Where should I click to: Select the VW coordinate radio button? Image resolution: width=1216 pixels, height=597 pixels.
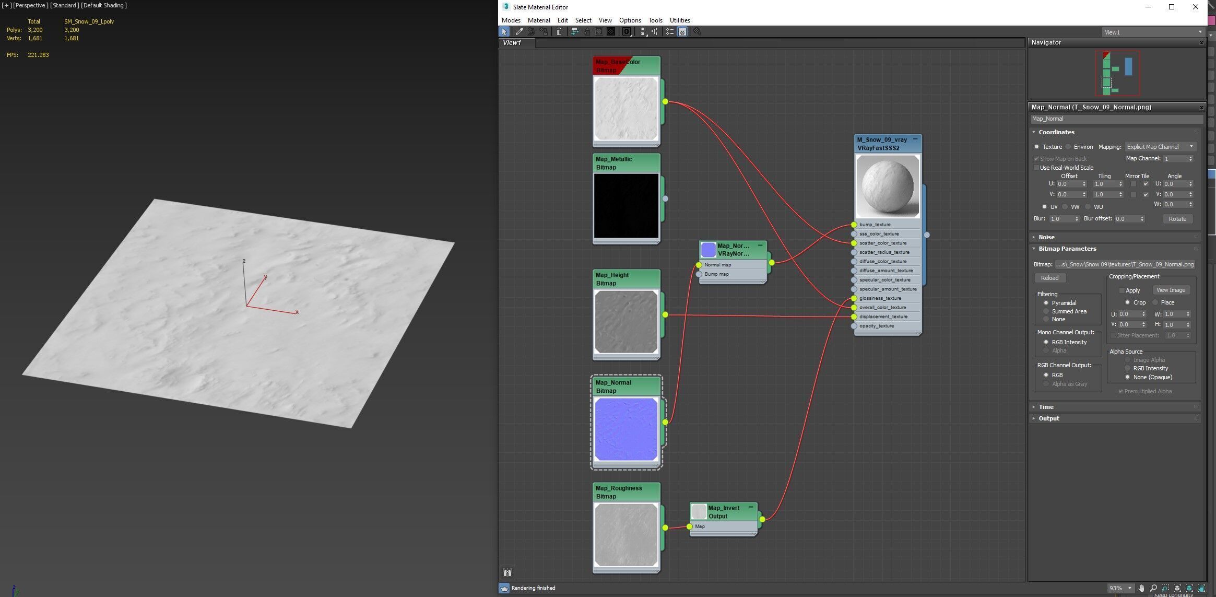[1065, 207]
